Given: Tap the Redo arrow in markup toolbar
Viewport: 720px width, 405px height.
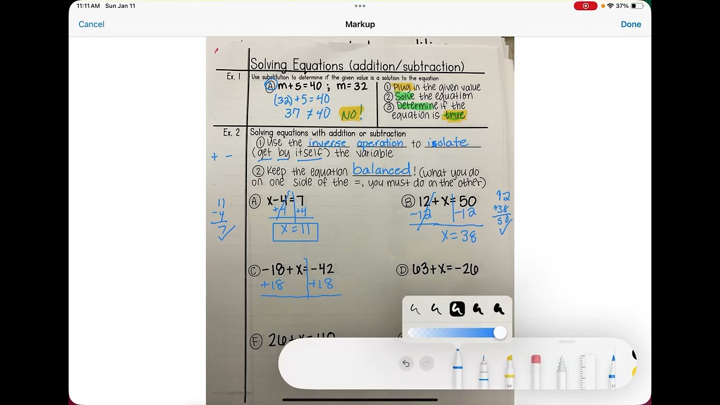Looking at the screenshot, I should (426, 363).
